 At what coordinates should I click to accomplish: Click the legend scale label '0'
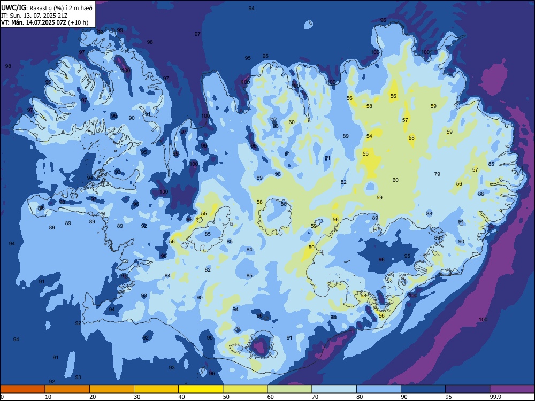(x=2, y=397)
